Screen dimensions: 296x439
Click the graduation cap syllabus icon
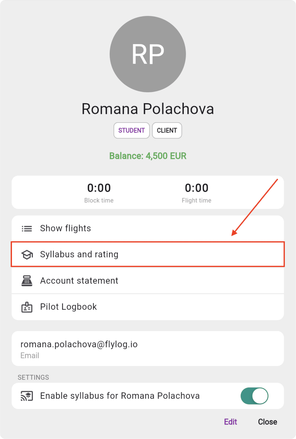(27, 255)
